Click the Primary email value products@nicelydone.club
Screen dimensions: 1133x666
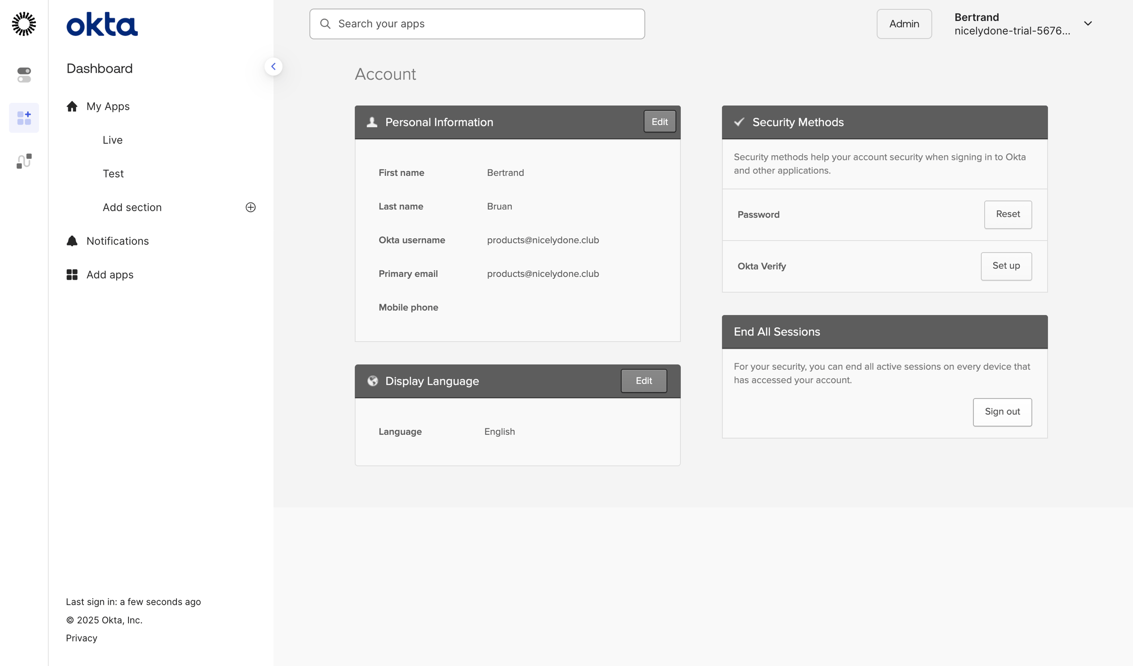[543, 274]
